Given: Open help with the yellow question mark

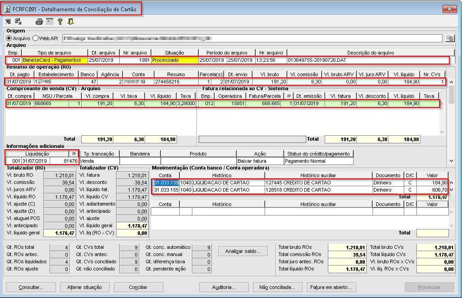Looking at the screenshot, I should coord(60,22).
